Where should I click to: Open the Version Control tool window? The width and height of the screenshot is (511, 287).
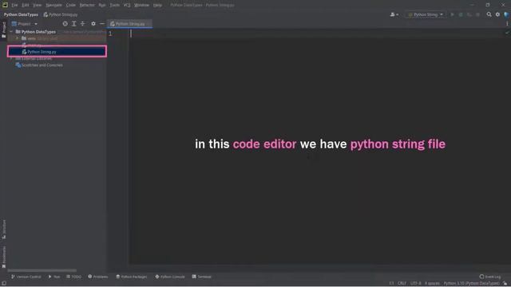tap(26, 277)
